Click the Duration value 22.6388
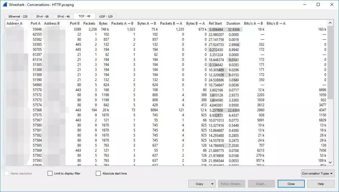The height and width of the screenshot is (192, 339). [234, 110]
